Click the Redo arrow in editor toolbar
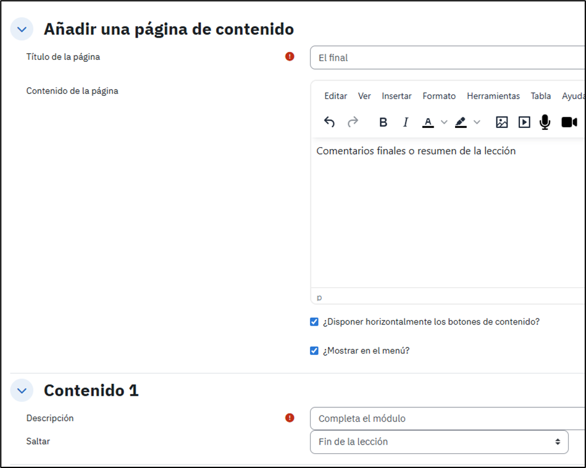 353,122
